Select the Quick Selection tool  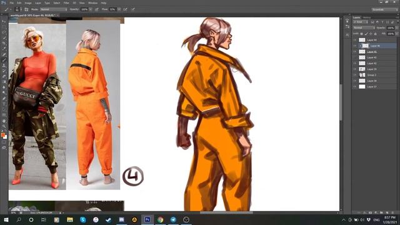[4, 37]
